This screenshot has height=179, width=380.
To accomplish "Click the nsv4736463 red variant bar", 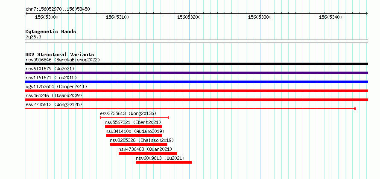I will click(148, 153).
